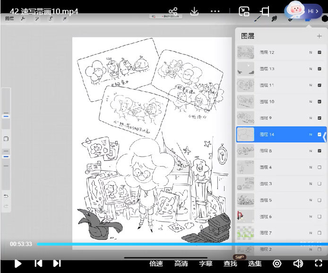Screen dimensions: 328x273
Task: Download the video with the download icon
Action: (x=194, y=11)
